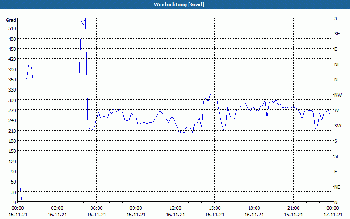Click the 'Grad' y-axis unit label

[11, 20]
